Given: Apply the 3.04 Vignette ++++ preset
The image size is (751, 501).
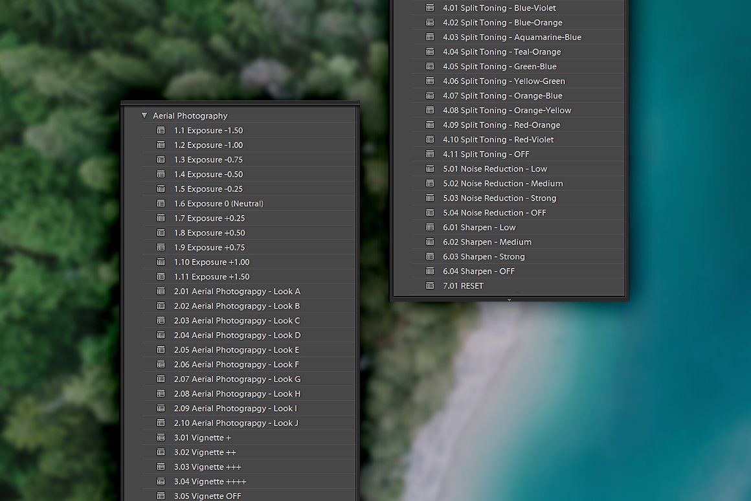Looking at the screenshot, I should (210, 482).
